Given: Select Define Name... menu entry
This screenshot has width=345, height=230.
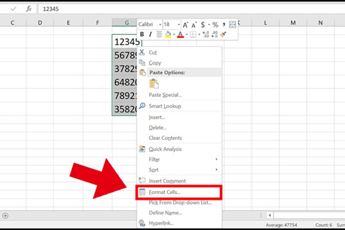Looking at the screenshot, I should coord(179,213).
